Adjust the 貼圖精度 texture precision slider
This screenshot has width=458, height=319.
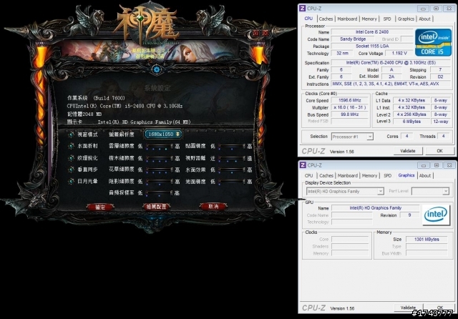tap(232, 146)
